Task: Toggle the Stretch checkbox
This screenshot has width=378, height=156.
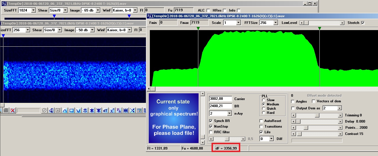Action: [363, 23]
